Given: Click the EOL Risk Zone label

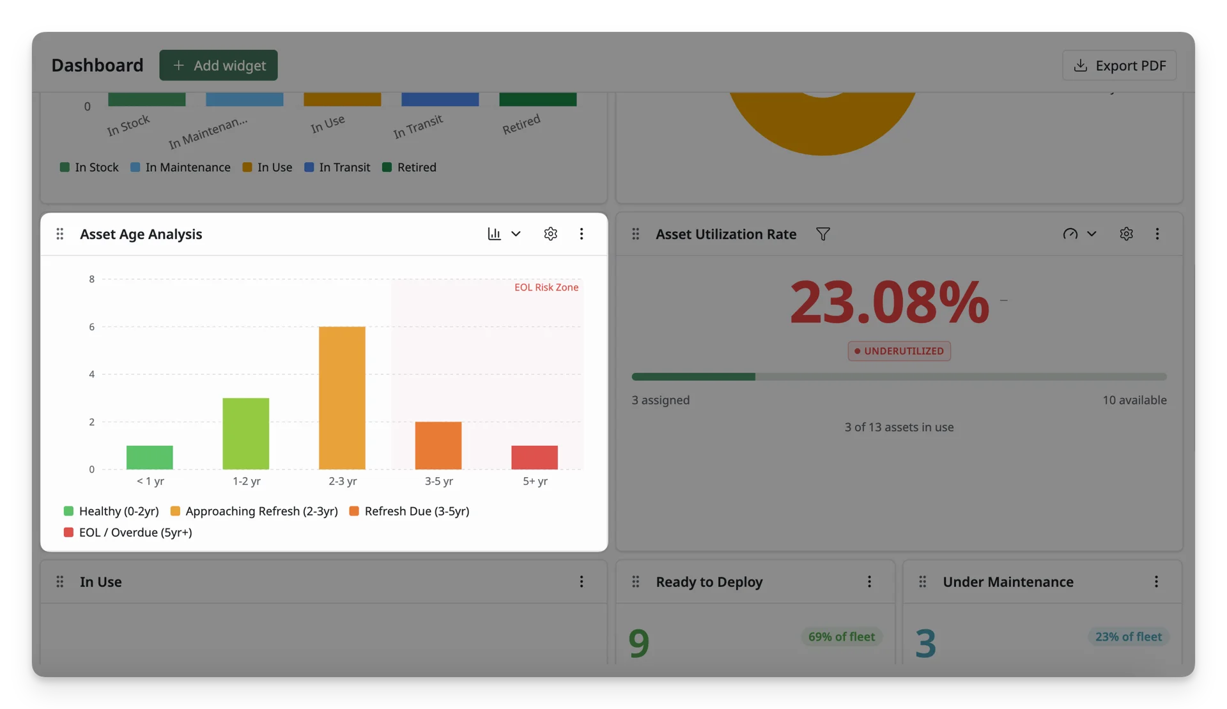Looking at the screenshot, I should pos(546,287).
